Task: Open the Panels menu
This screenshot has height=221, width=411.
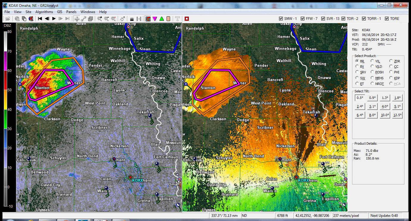Action: point(71,12)
